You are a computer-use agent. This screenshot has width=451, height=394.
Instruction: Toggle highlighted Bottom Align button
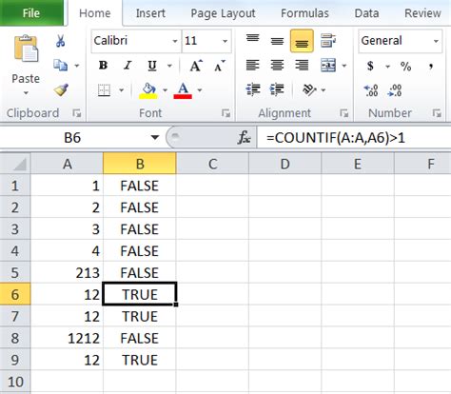pyautogui.click(x=302, y=41)
